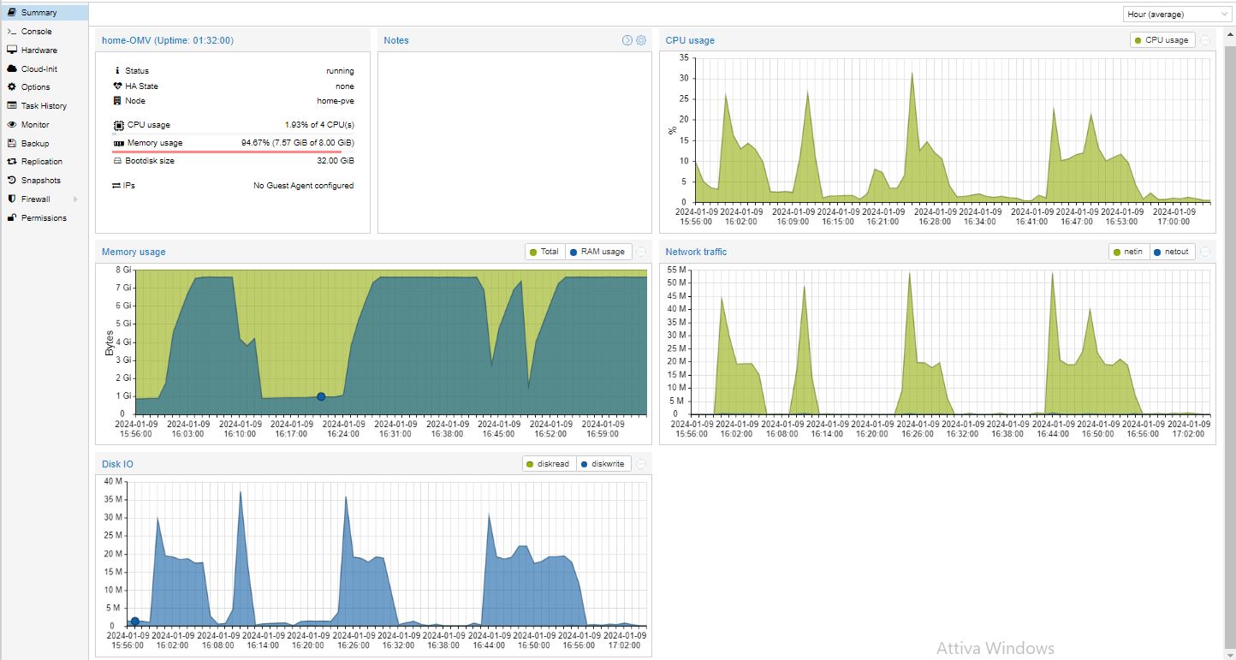Click the Permissions unlock icon
The width and height of the screenshot is (1236, 660).
point(12,218)
